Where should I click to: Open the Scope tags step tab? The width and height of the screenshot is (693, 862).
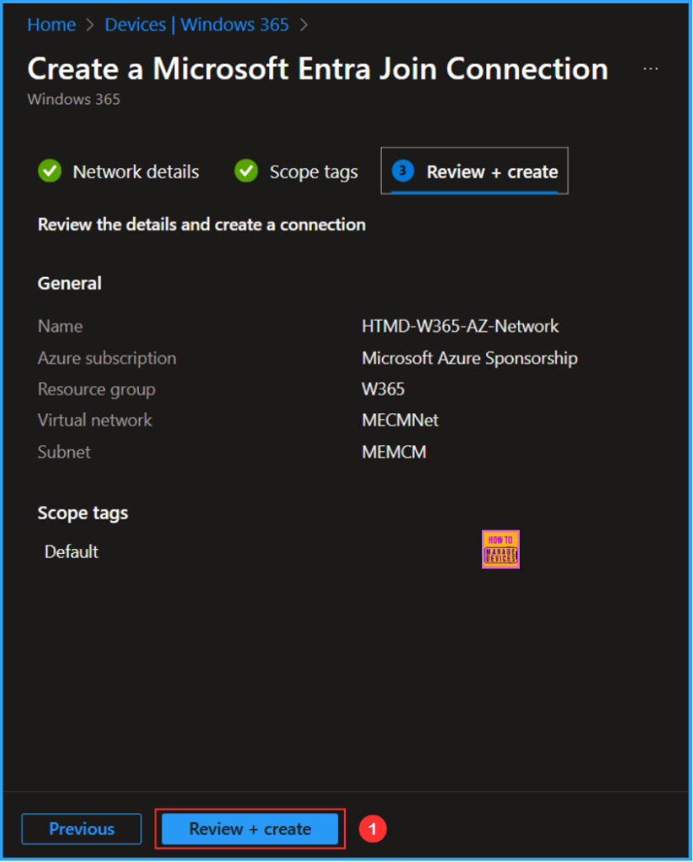[297, 172]
